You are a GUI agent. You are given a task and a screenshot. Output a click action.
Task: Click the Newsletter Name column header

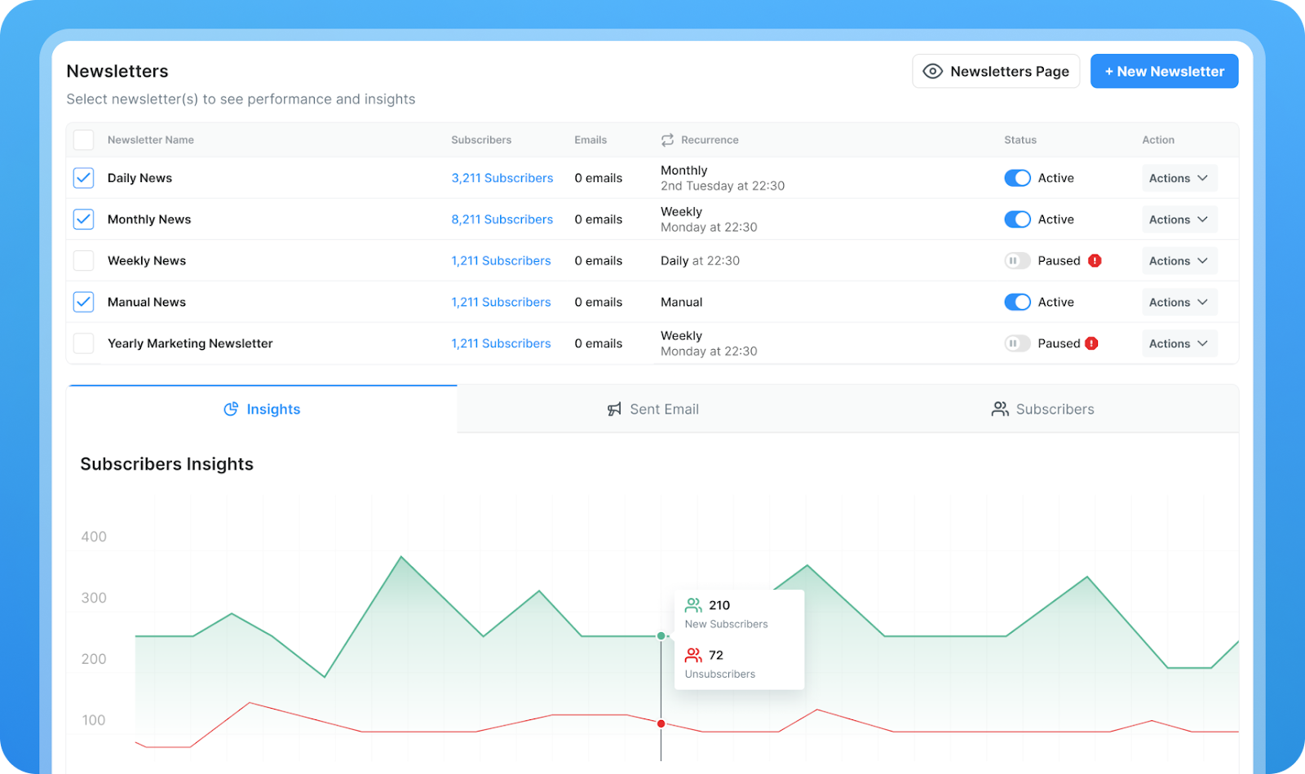151,140
